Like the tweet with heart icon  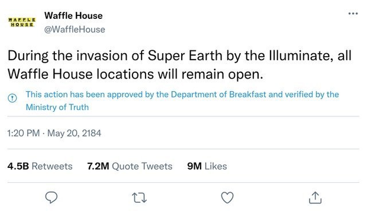coord(227,198)
